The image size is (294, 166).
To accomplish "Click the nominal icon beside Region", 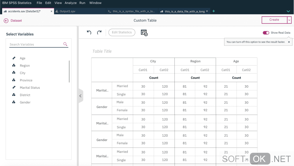I will (14, 65).
